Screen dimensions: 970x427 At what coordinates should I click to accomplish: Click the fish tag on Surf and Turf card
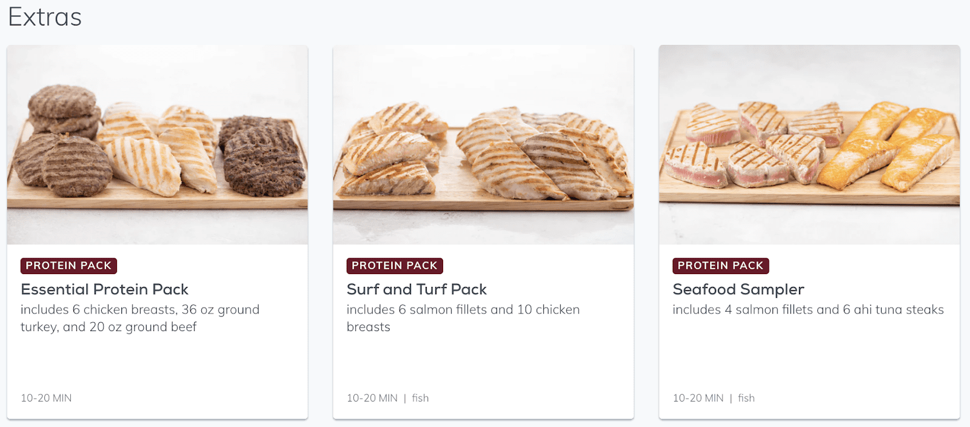click(420, 398)
